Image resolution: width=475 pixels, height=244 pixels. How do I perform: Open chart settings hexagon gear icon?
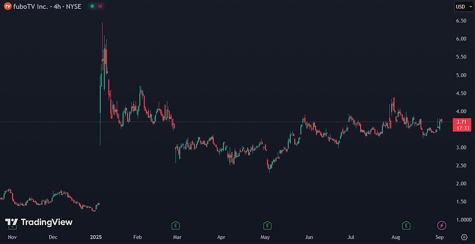(x=464, y=237)
